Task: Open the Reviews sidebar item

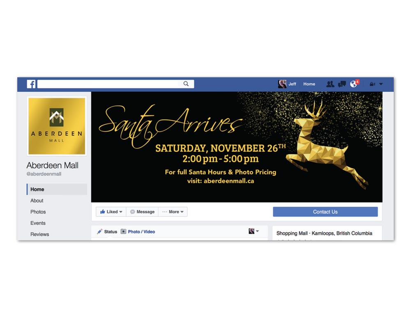Action: pos(39,234)
